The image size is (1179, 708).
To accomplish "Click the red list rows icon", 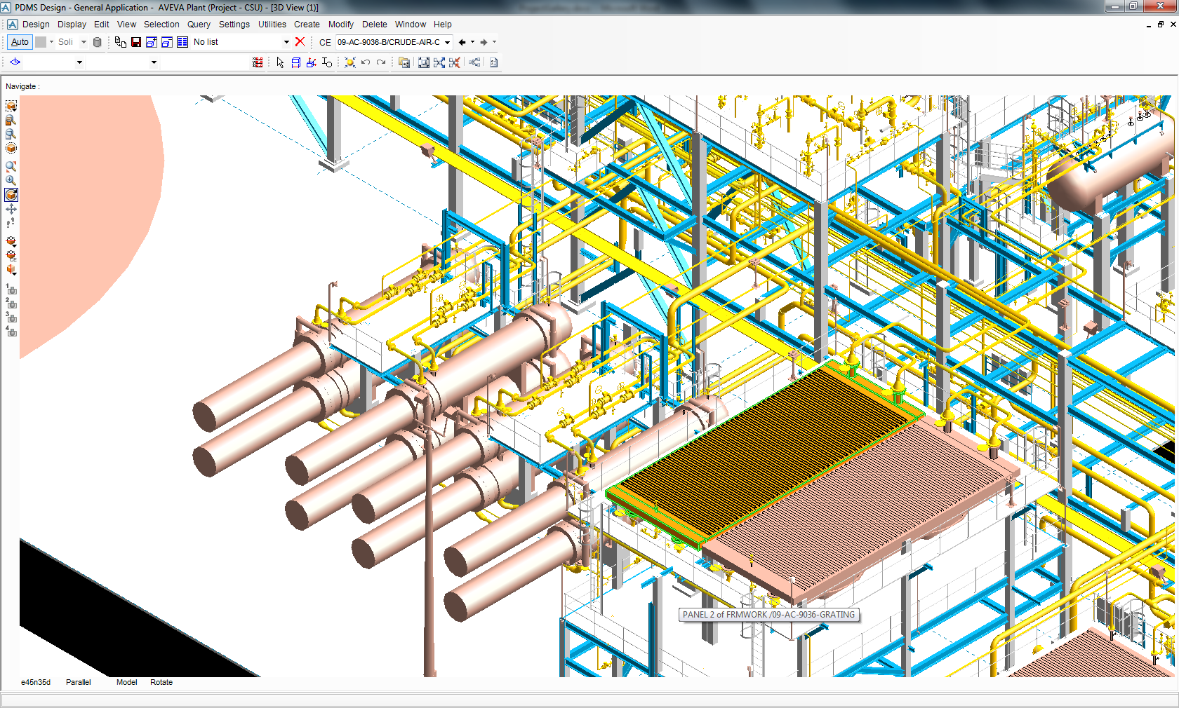I will (x=258, y=62).
